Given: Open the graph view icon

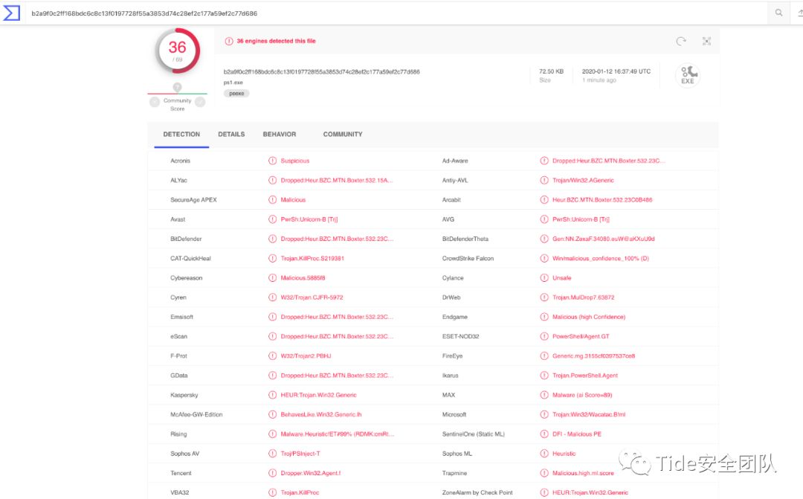Looking at the screenshot, I should pos(706,41).
